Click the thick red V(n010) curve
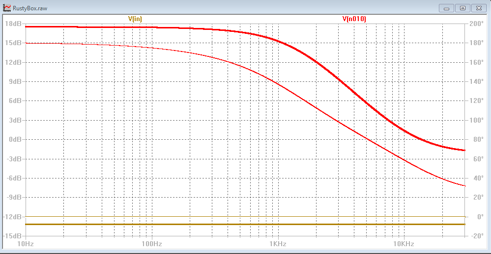This screenshot has width=491, height=254. [339, 78]
